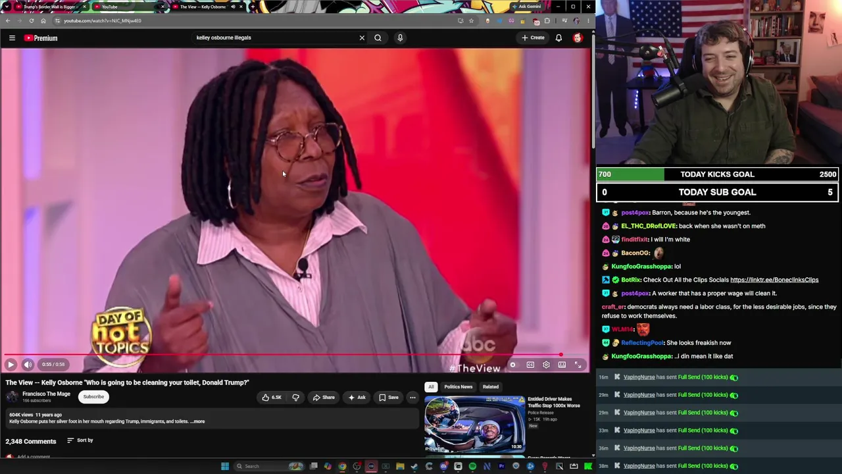Open Francisco The Mage channel avatar
Screen dimensions: 842x474
pyautogui.click(x=12, y=396)
